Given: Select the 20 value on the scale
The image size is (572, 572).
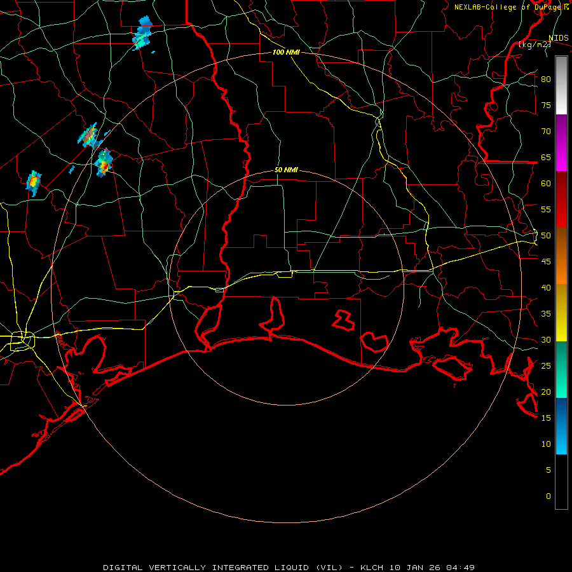Looking at the screenshot, I should tap(546, 392).
